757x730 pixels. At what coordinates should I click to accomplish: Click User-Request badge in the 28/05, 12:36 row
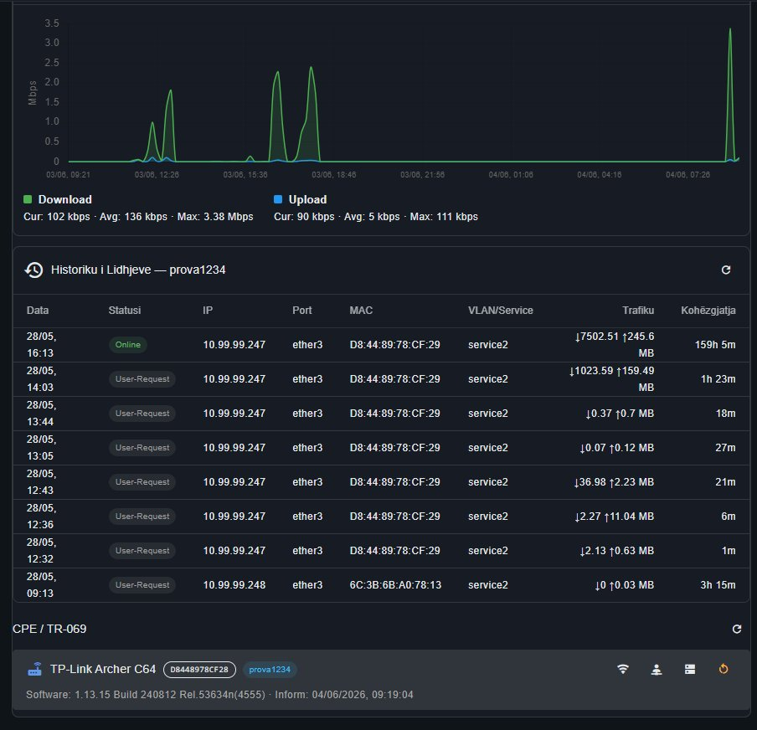coord(142,517)
